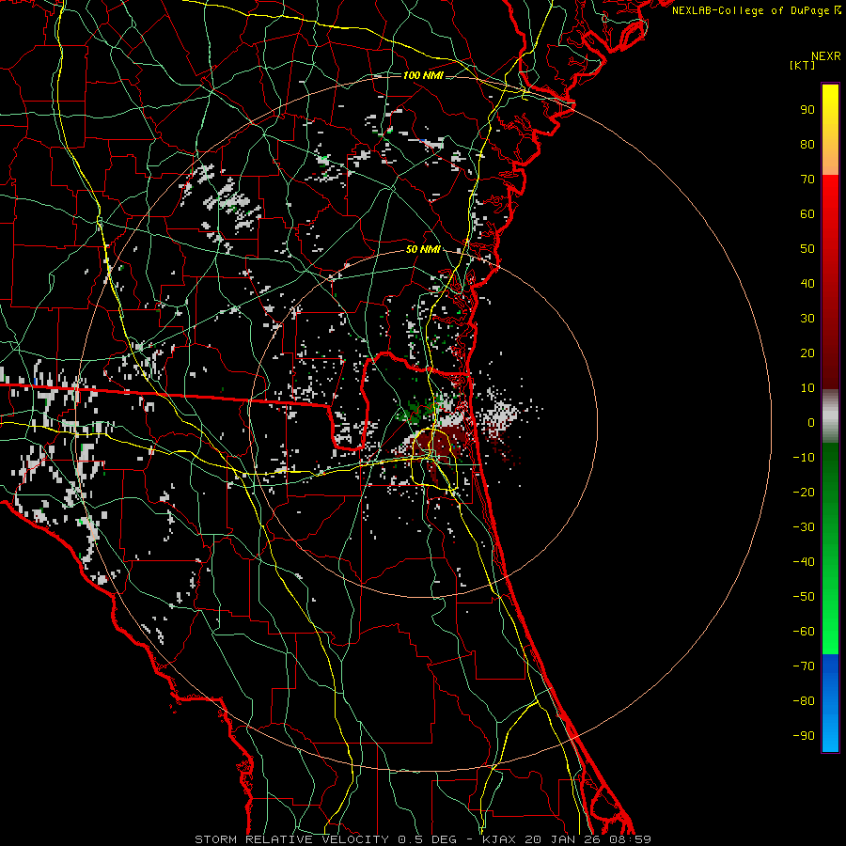Click the [KT] units label
Screen dimensions: 846x846
(802, 65)
